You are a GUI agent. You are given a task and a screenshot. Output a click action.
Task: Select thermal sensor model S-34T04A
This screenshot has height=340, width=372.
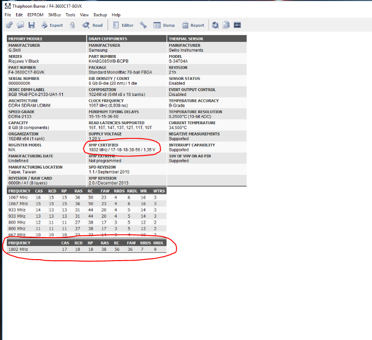pos(178,61)
